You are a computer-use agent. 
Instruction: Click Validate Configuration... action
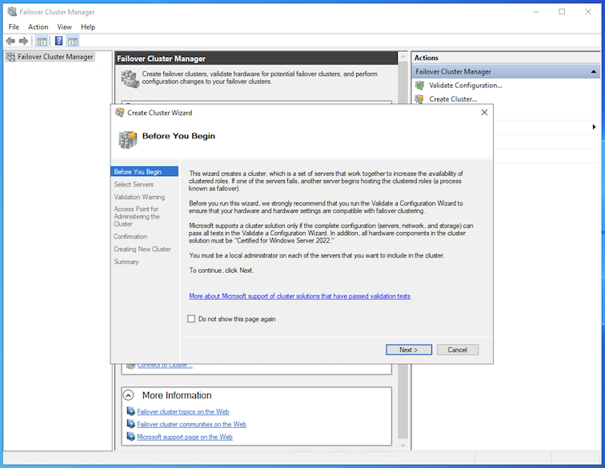click(466, 86)
